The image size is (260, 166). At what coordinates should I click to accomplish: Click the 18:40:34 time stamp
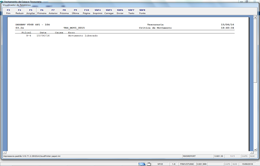click(227, 28)
